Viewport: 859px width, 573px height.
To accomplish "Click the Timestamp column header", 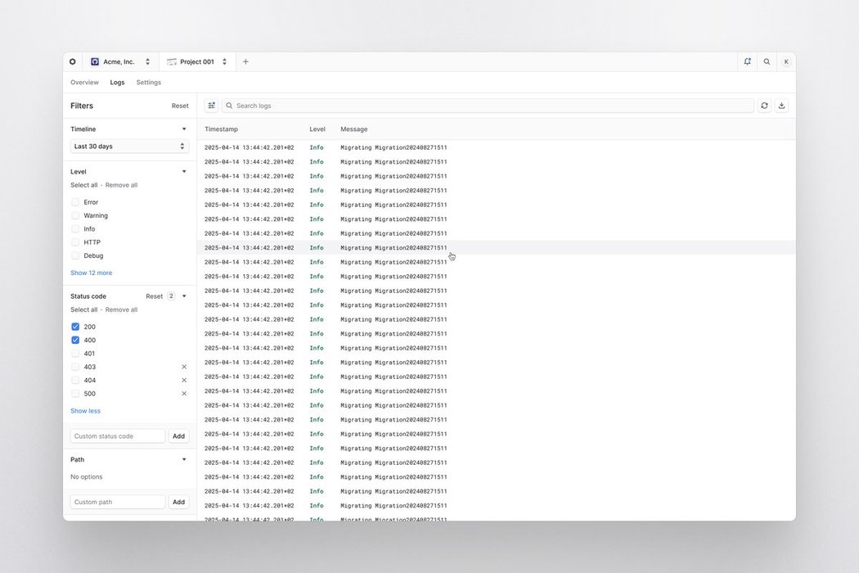I will (x=222, y=129).
